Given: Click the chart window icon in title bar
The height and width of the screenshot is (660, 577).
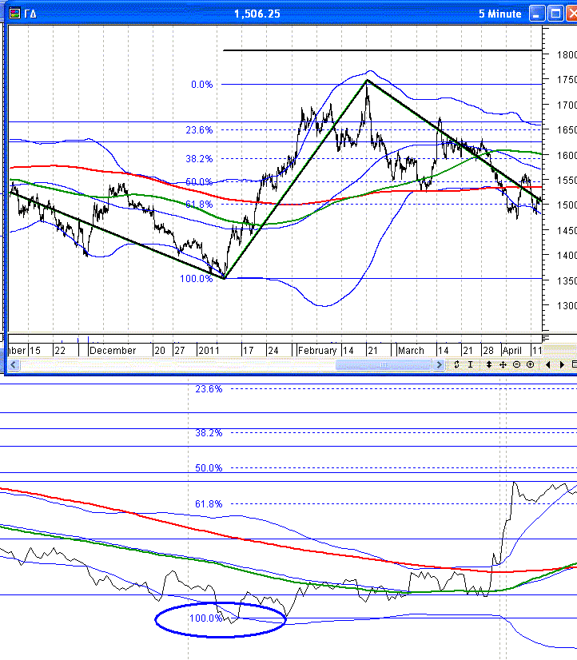Looking at the screenshot, I should point(13,14).
